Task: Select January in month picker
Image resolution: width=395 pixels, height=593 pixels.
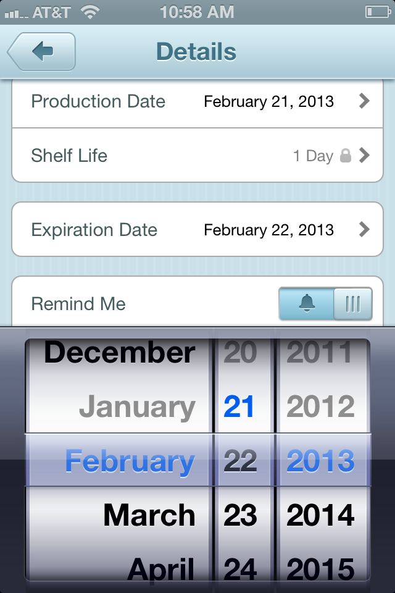Action: (x=137, y=406)
